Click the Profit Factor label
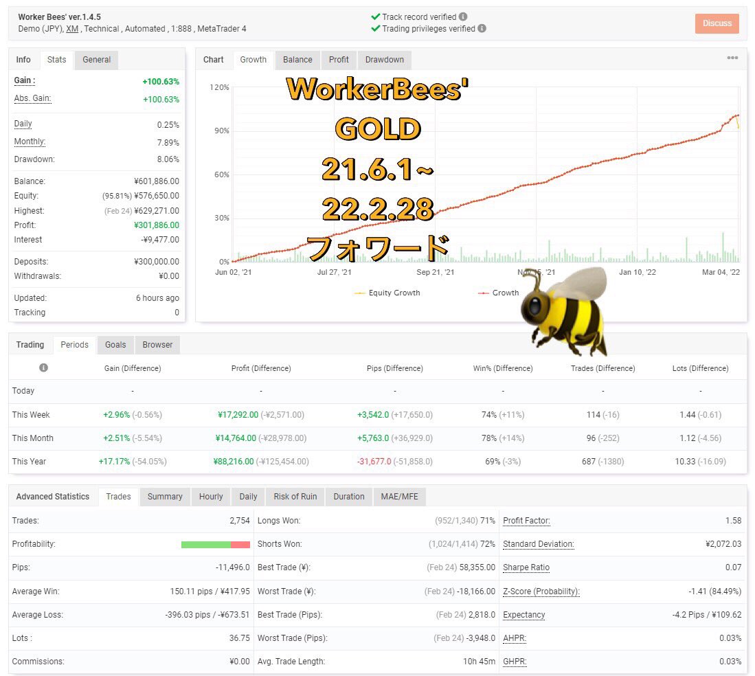This screenshot has width=755, height=676. [526, 521]
